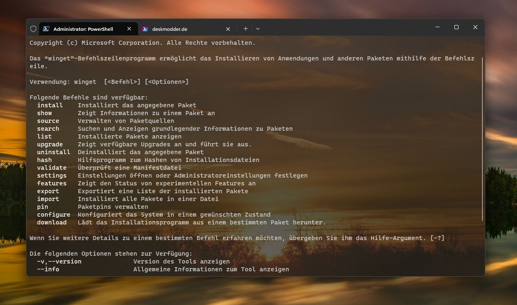Click the 'install' command text
Screen dimensions: 517x305
50,105
